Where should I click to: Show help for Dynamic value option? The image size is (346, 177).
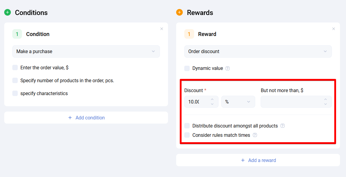(x=228, y=68)
